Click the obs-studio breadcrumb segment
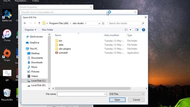This screenshot has width=190, height=107. click(78, 23)
